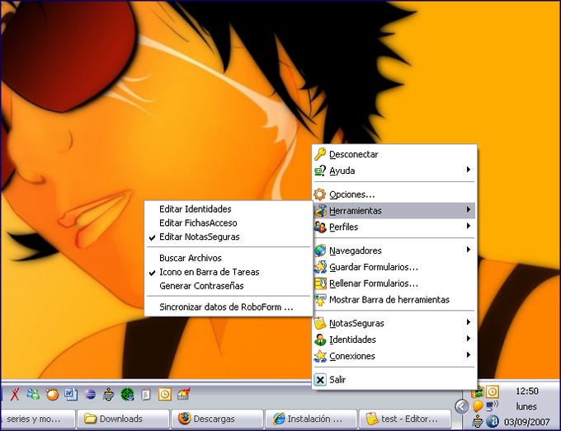The height and width of the screenshot is (431, 561).
Task: Click the key icon beside Desconectar
Action: [320, 154]
